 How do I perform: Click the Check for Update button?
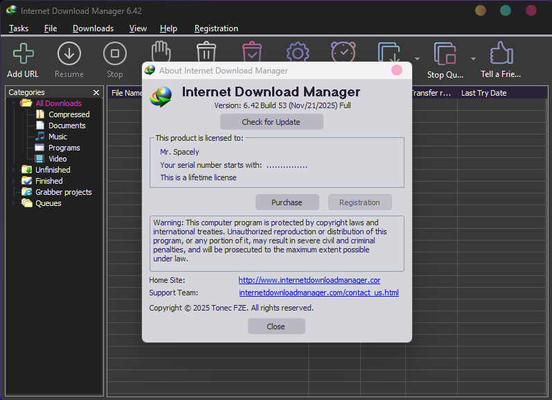[271, 122]
